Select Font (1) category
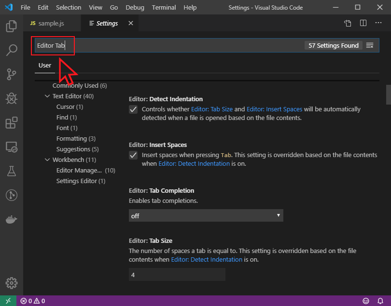Viewport: 391px width, 306px height. pos(67,128)
